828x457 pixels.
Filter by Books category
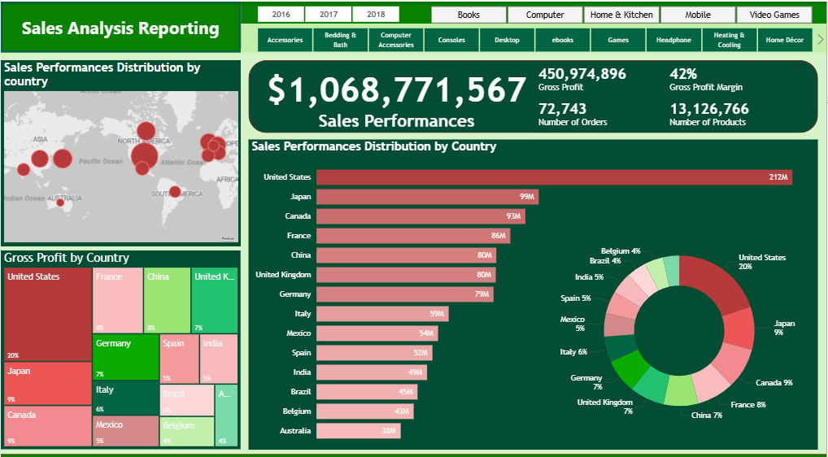coord(468,15)
